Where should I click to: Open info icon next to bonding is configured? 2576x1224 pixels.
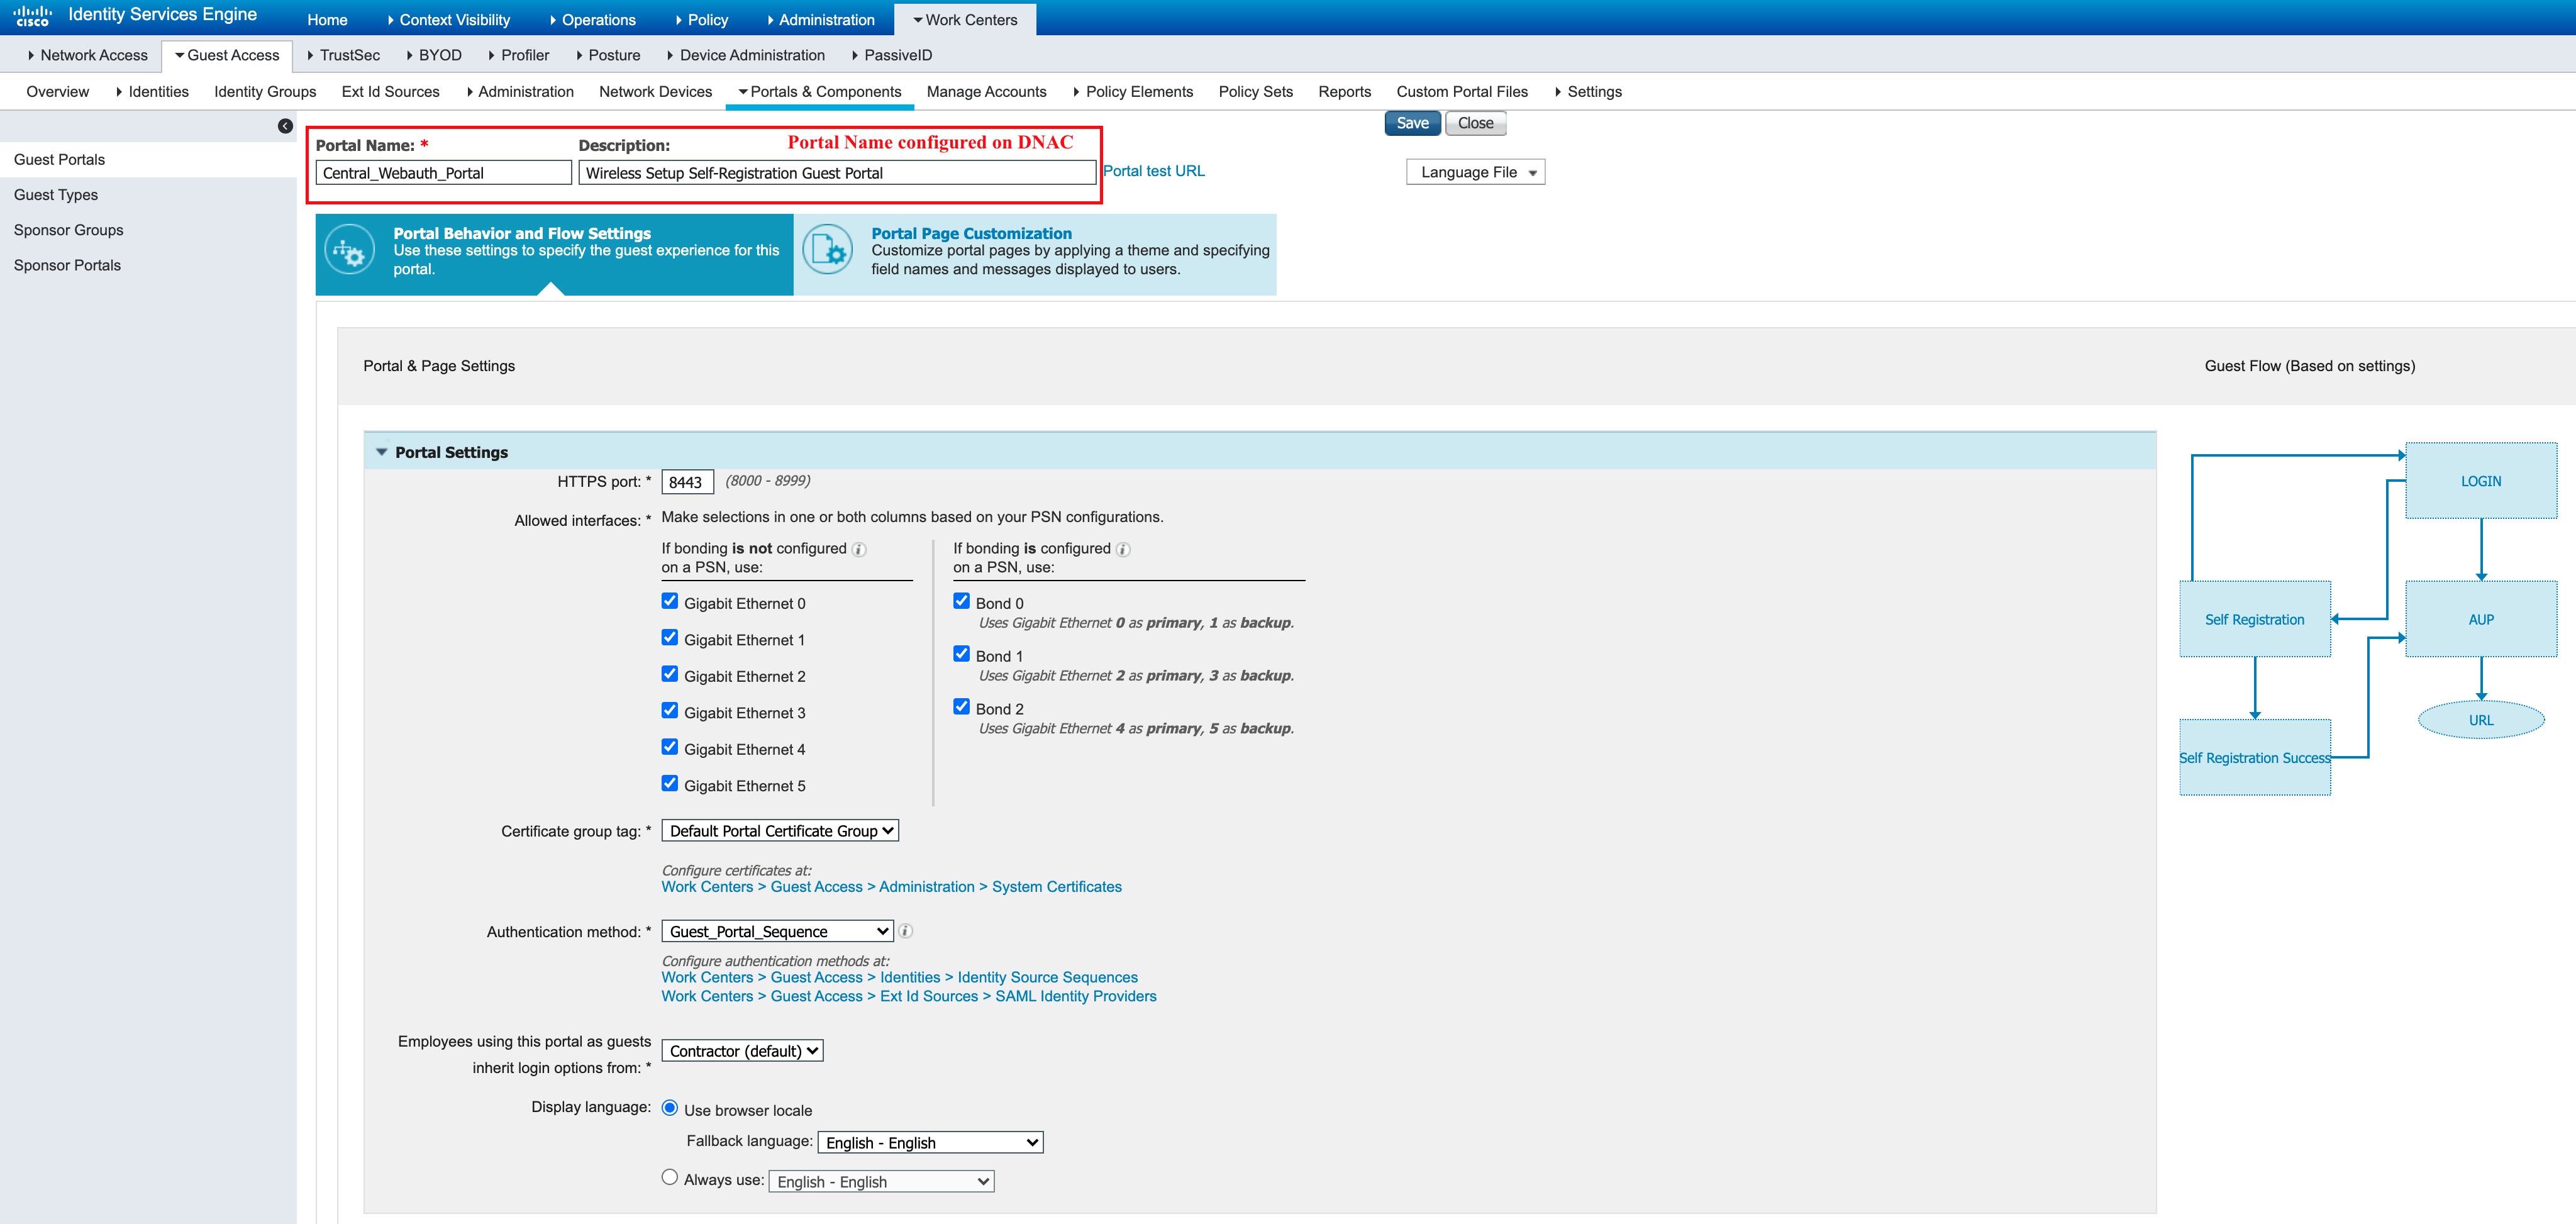coord(1123,549)
